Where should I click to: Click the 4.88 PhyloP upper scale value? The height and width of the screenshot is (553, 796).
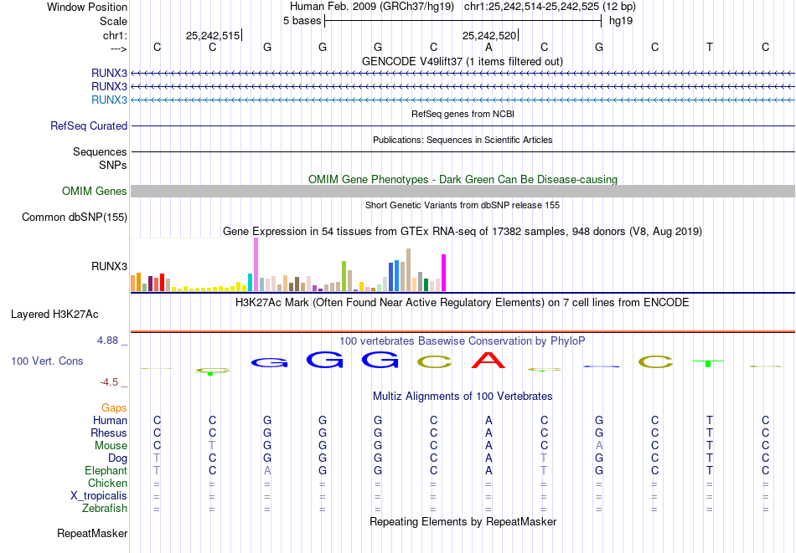pyautogui.click(x=107, y=341)
